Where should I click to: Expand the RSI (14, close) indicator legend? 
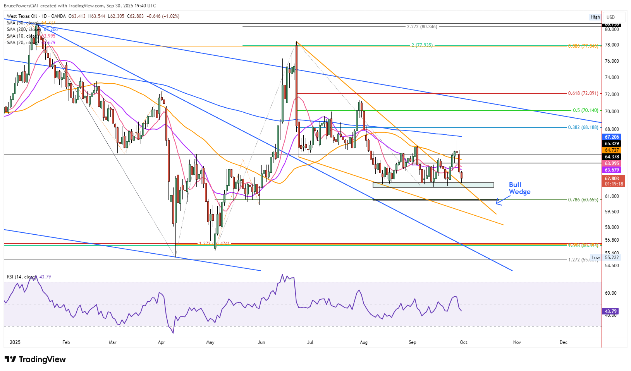22,277
